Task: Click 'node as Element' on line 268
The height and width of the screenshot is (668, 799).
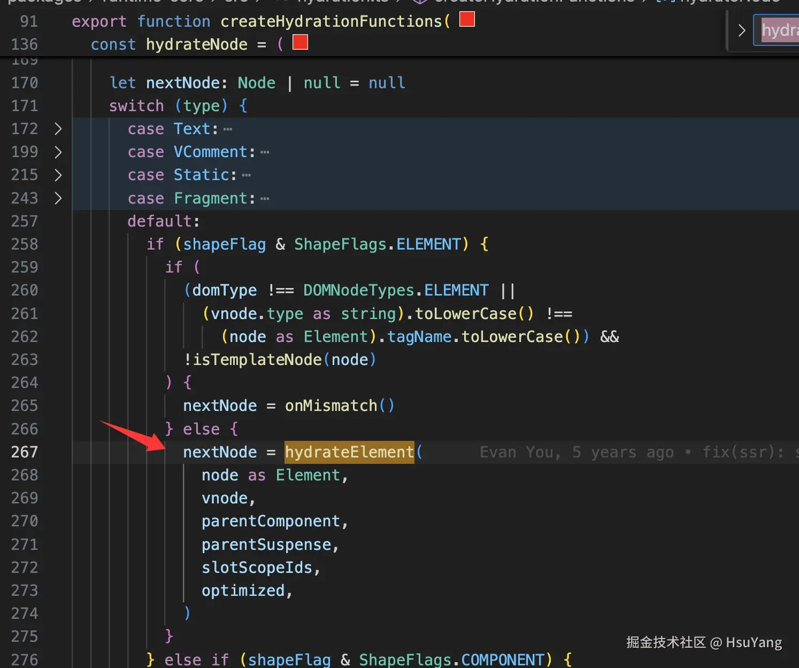Action: click(x=271, y=475)
